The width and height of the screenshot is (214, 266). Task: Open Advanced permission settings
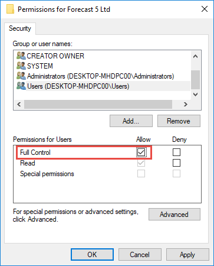coord(175,215)
